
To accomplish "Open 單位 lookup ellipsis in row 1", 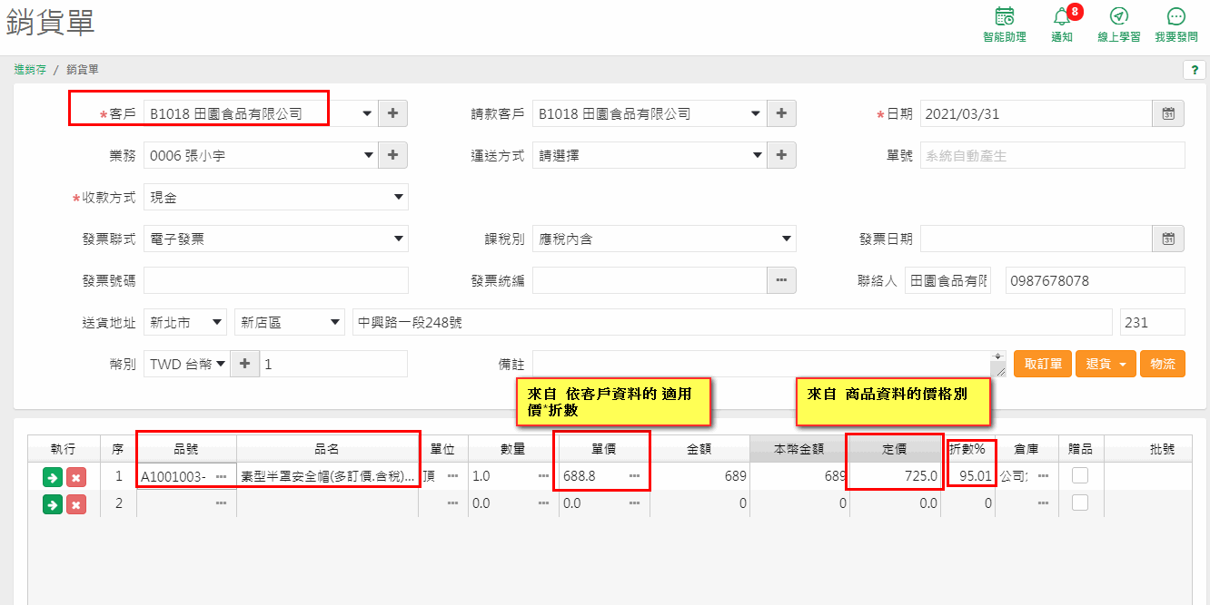I will [x=453, y=476].
